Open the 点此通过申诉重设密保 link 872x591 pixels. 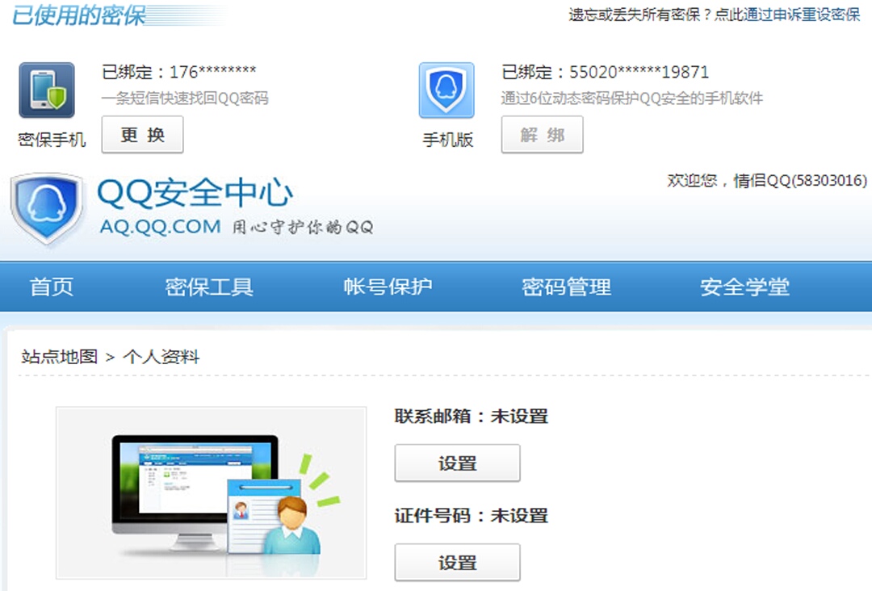pos(787,15)
